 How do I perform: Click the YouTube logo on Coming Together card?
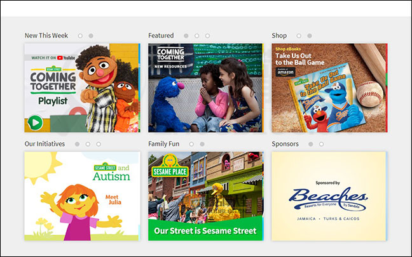point(67,58)
